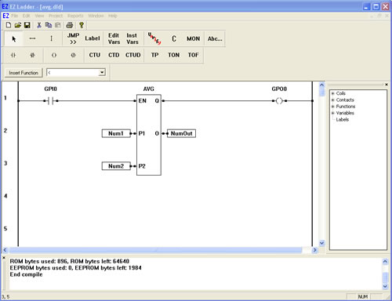Image resolution: width=392 pixels, height=301 pixels.
Task: Insert a CTUD up/down counter
Action: [133, 55]
